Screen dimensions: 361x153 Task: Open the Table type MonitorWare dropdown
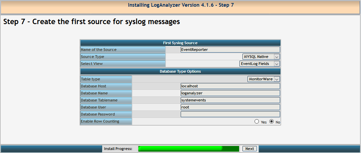point(264,79)
